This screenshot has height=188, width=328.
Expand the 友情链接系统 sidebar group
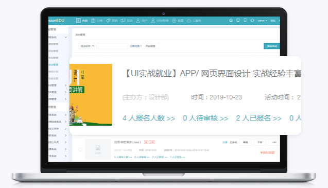[x=66, y=122]
